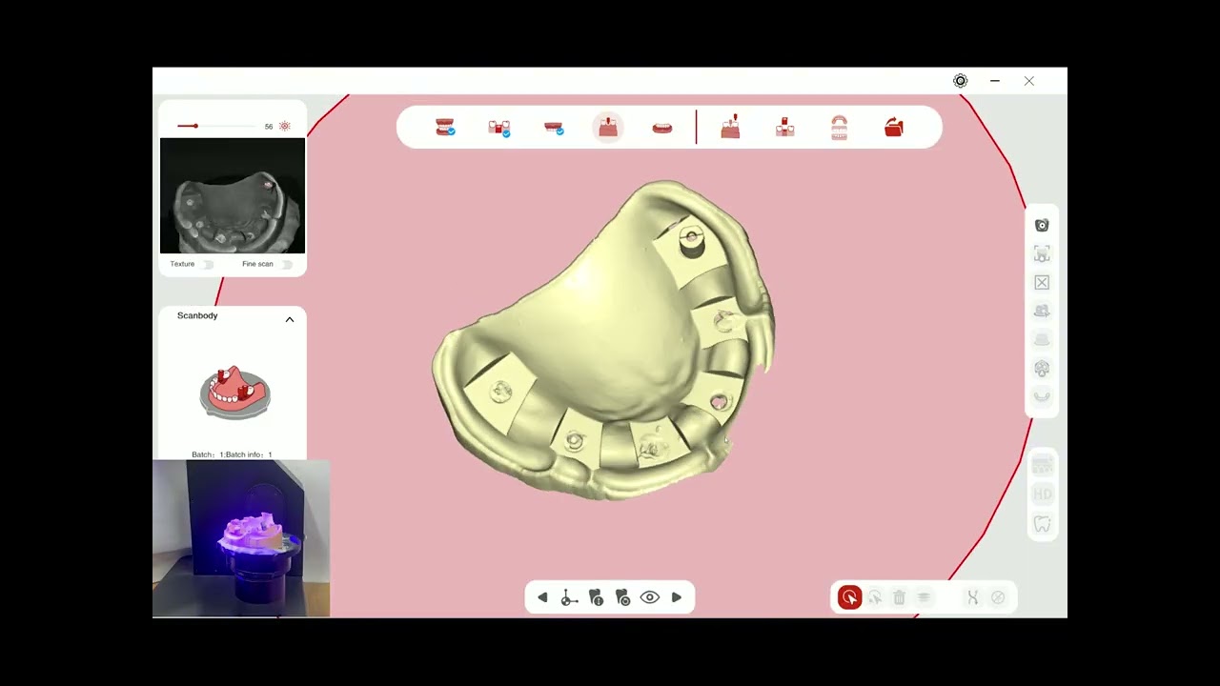Open the red abutment between teeth step

pos(785,127)
